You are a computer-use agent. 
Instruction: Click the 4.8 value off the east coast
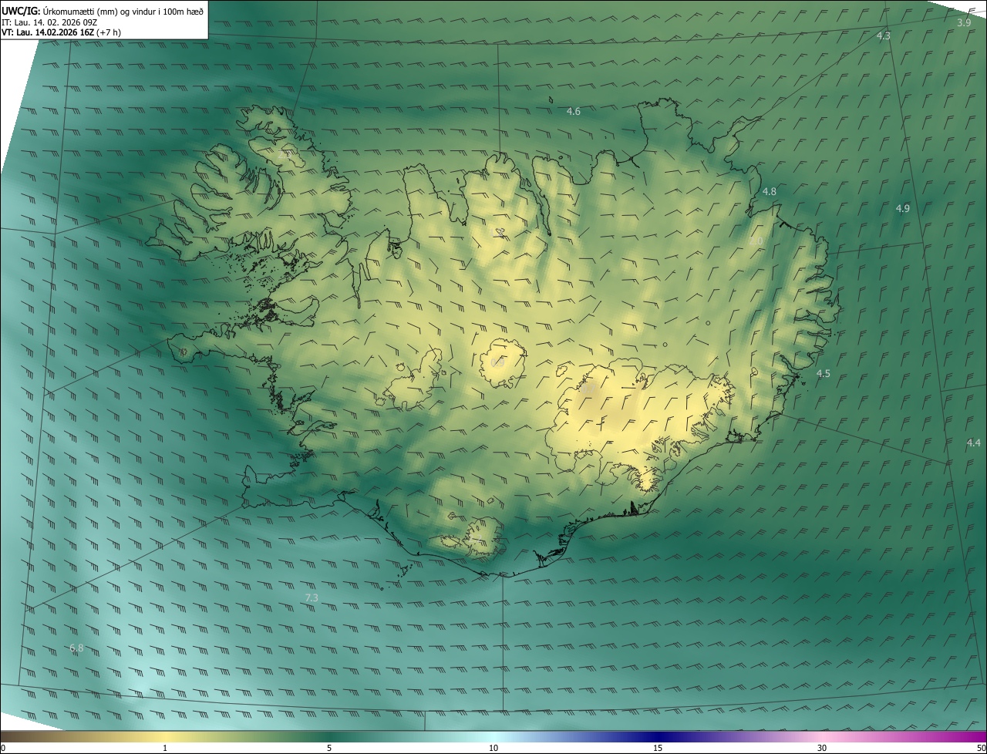point(769,191)
